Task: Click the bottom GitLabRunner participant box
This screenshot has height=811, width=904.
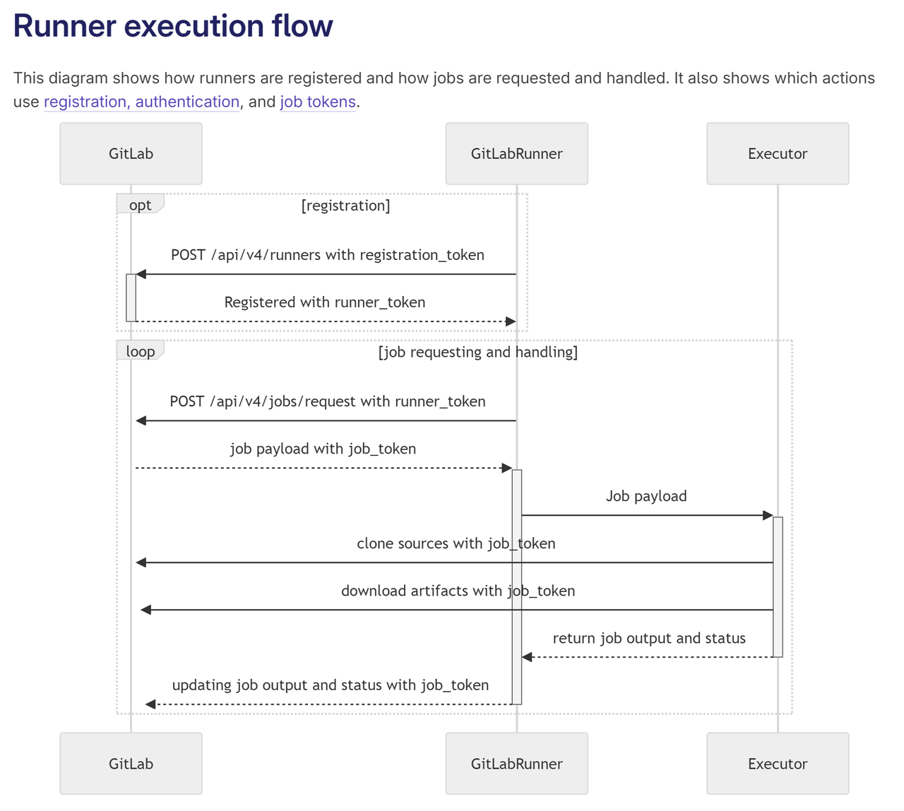Action: tap(516, 764)
